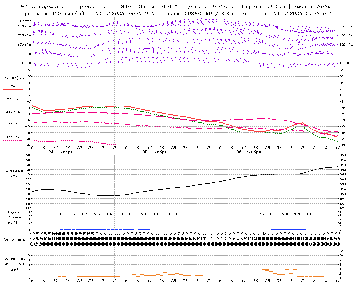Click the Облачность cloud cover label
Screen dimensions: 354x283
pyautogui.click(x=14, y=240)
